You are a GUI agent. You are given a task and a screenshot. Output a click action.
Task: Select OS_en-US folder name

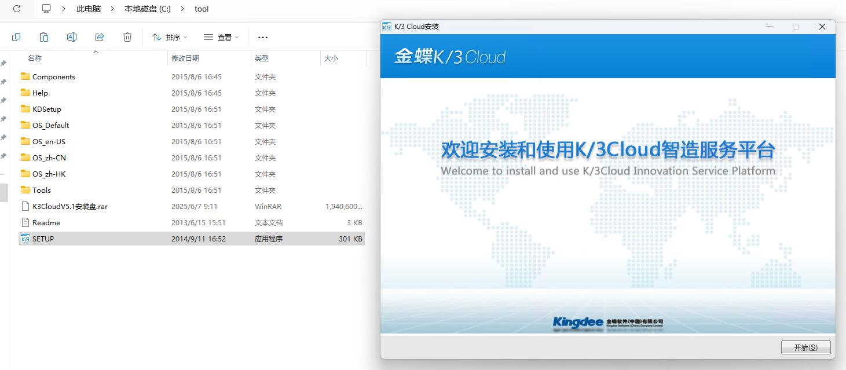(x=49, y=141)
